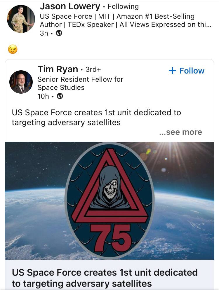
Task: Click the plus icon beside Follow
Action: (172, 71)
